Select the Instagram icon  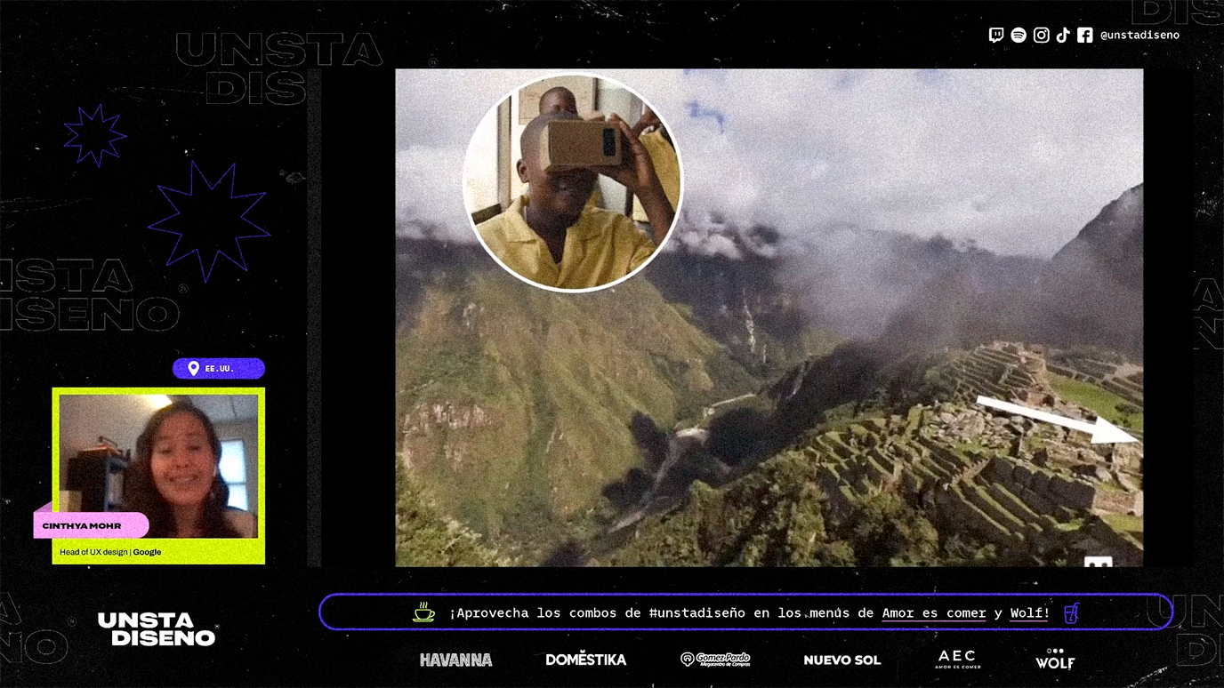coord(1042,36)
